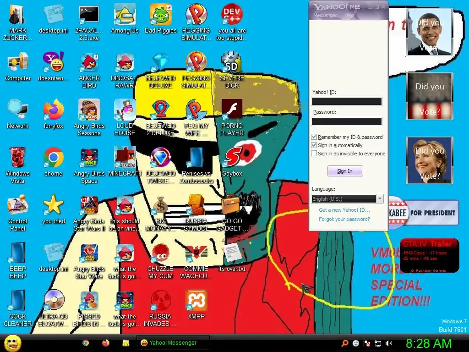Open the smiley Start button
Viewport: 469px width, 352px height.
coord(12,343)
